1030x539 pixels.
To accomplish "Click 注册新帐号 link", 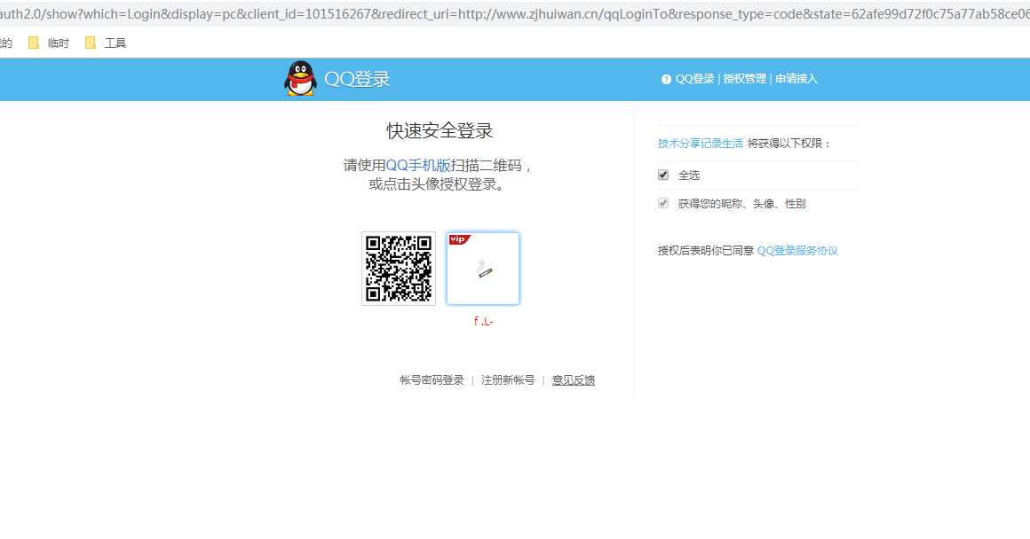I will coord(508,380).
